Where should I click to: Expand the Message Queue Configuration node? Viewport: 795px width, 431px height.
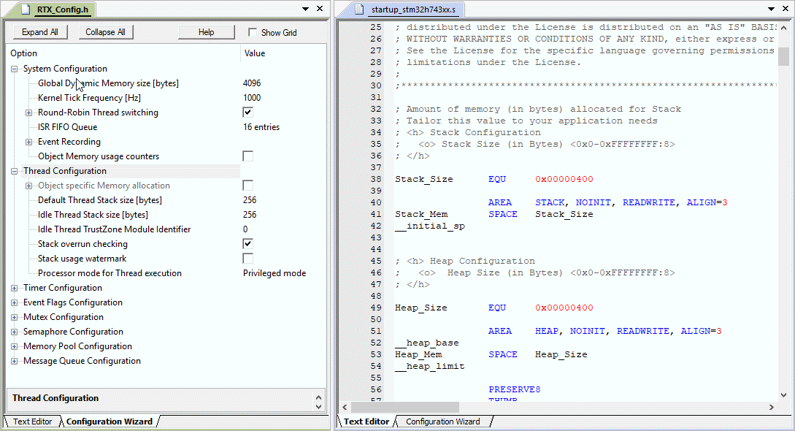tap(15, 361)
